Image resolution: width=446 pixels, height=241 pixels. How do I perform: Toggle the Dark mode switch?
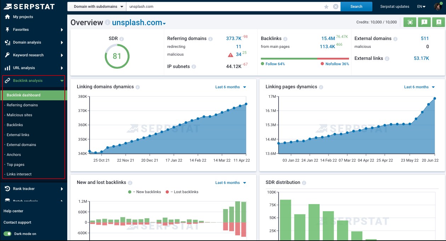7,234
